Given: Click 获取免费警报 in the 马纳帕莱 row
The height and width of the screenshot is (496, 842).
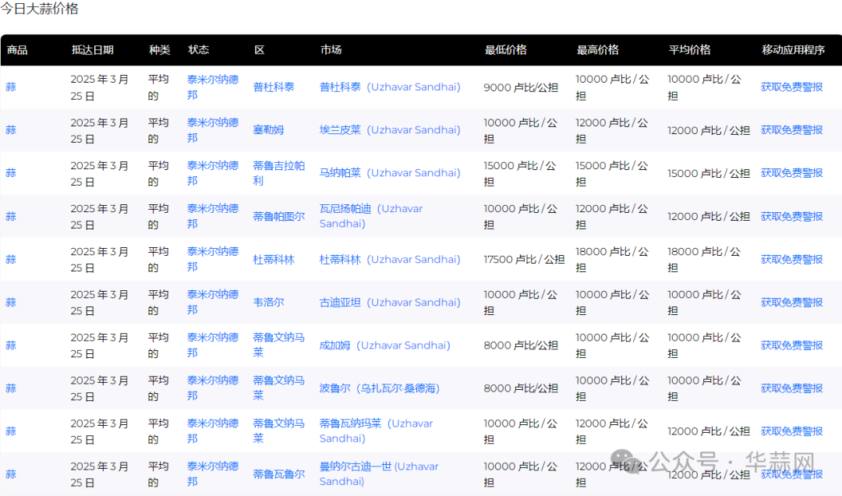Looking at the screenshot, I should coord(791,173).
